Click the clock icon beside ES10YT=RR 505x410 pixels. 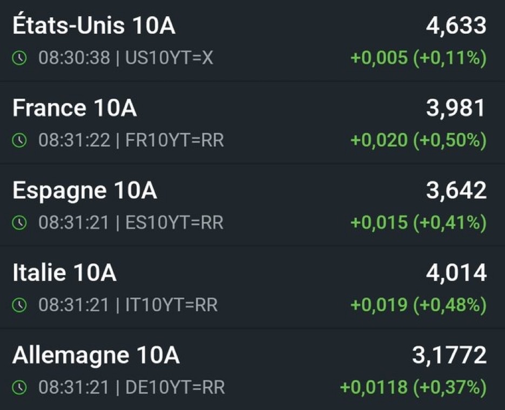pyautogui.click(x=19, y=222)
